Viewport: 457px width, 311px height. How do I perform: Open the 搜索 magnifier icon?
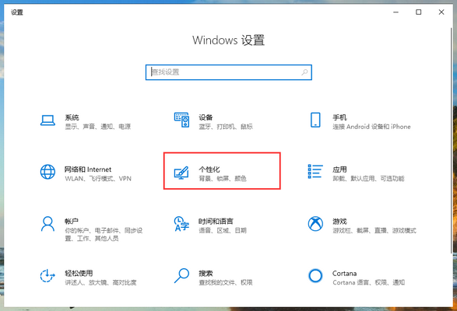(181, 275)
